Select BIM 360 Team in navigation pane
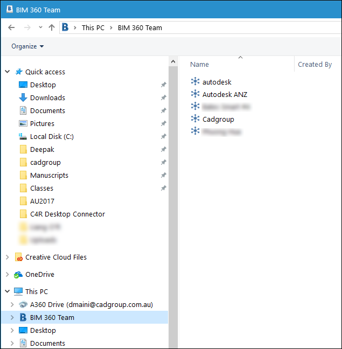The image size is (342, 349). [52, 317]
